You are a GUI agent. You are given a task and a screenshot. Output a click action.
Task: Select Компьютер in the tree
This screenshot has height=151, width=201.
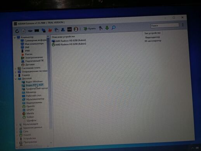point(27,37)
